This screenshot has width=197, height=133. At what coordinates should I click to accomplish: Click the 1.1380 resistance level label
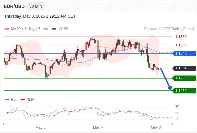coord(181,37)
